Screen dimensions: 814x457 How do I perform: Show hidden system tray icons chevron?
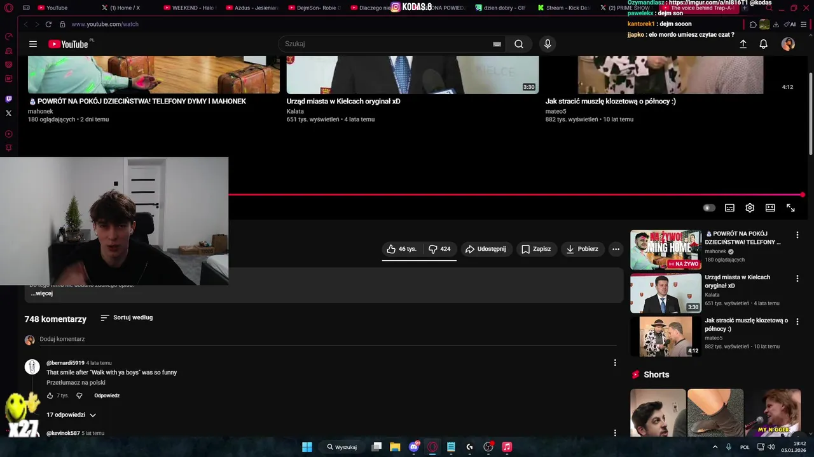(x=715, y=447)
